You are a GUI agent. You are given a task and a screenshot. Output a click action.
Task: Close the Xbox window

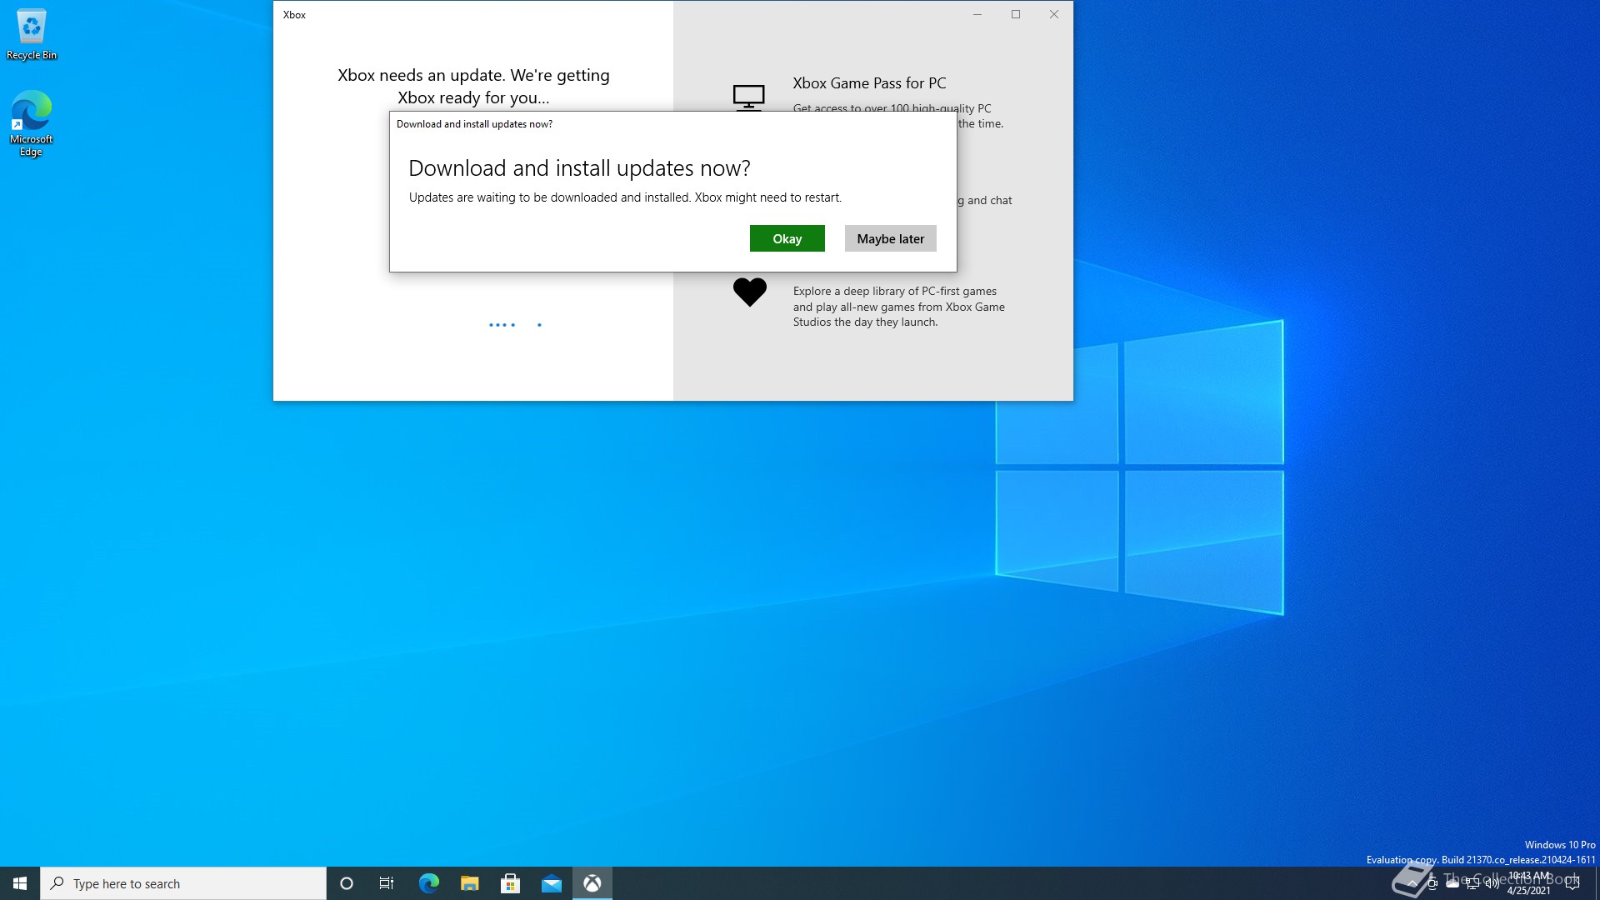pos(1054,14)
